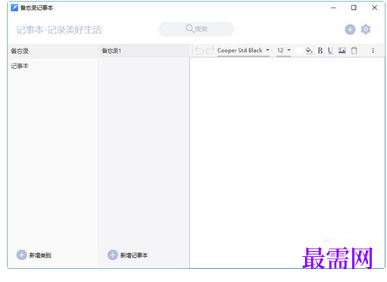Click the 新增记事本 button

(x=127, y=255)
